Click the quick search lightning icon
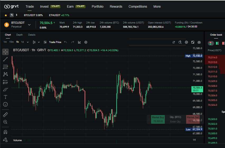The image size is (225, 148). (180, 42)
